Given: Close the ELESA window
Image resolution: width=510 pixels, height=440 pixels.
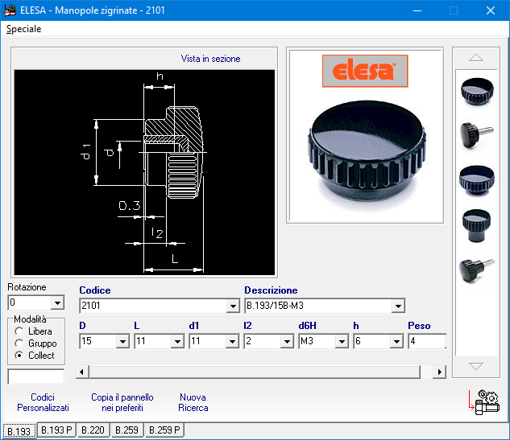Looking at the screenshot, I should coord(491,10).
